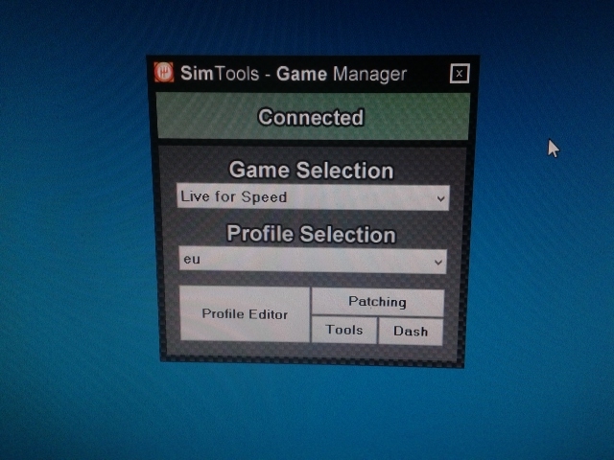Open the Profile Editor
The width and height of the screenshot is (614, 460).
click(x=245, y=313)
